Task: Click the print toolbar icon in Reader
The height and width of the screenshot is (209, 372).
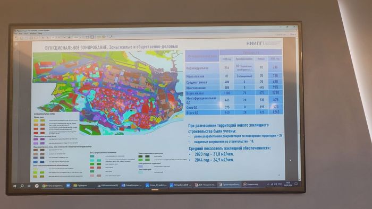Action: click(x=31, y=38)
